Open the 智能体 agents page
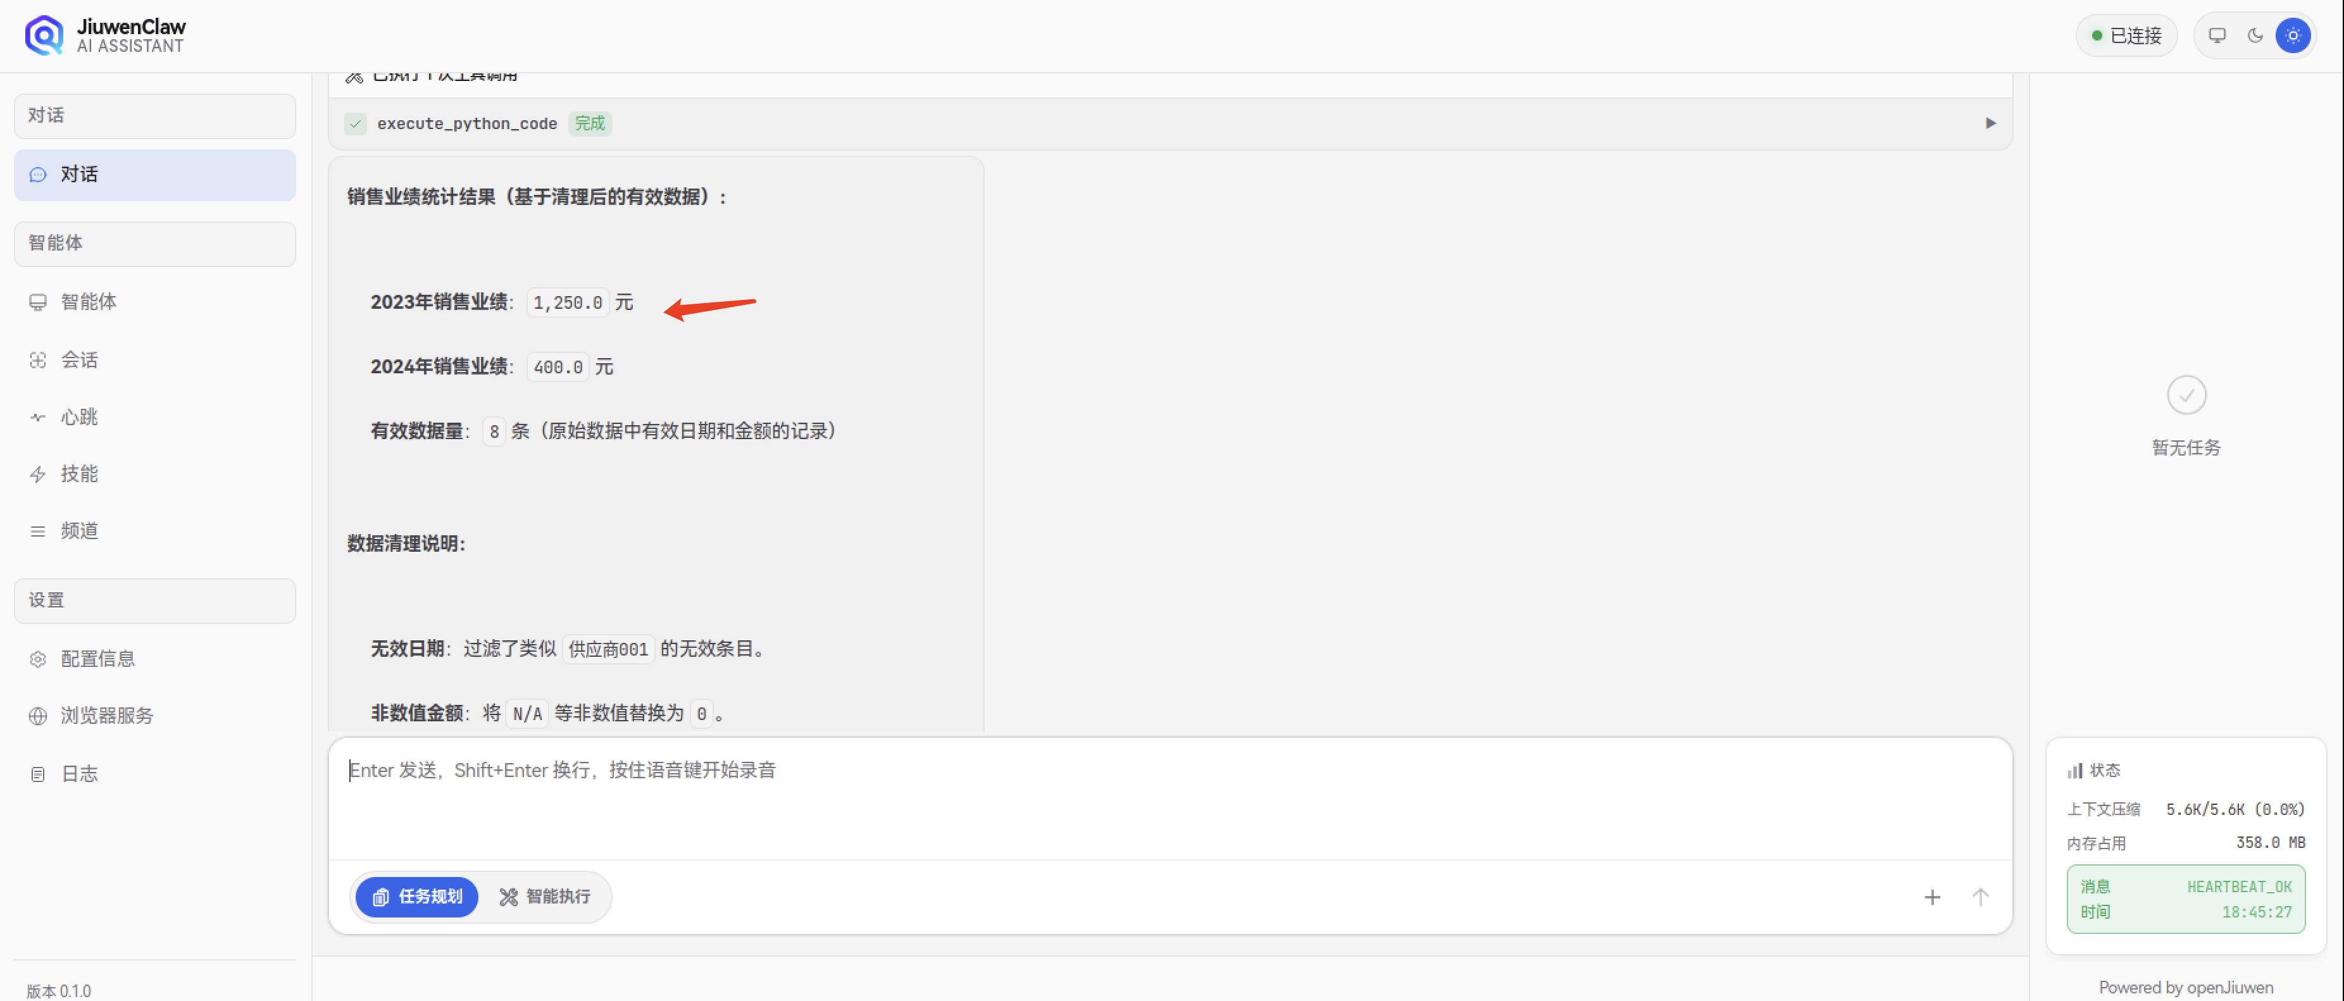 point(88,302)
